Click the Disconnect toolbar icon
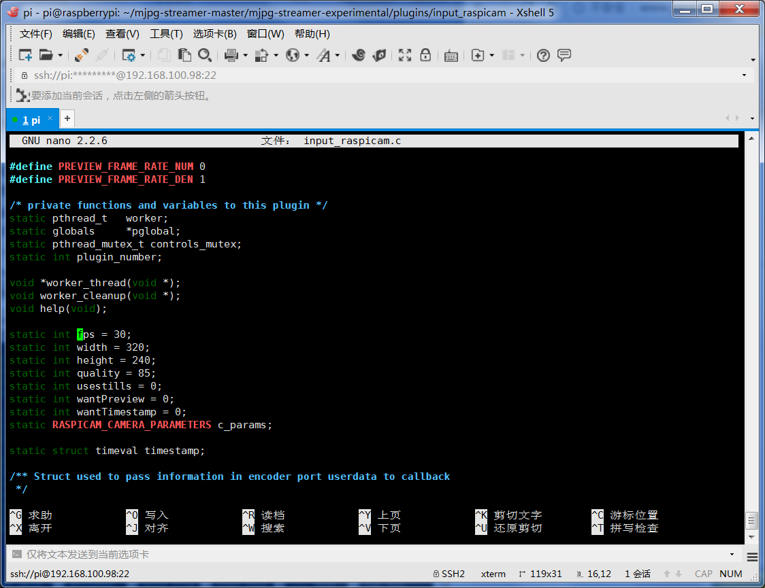765x588 pixels. pyautogui.click(x=102, y=55)
